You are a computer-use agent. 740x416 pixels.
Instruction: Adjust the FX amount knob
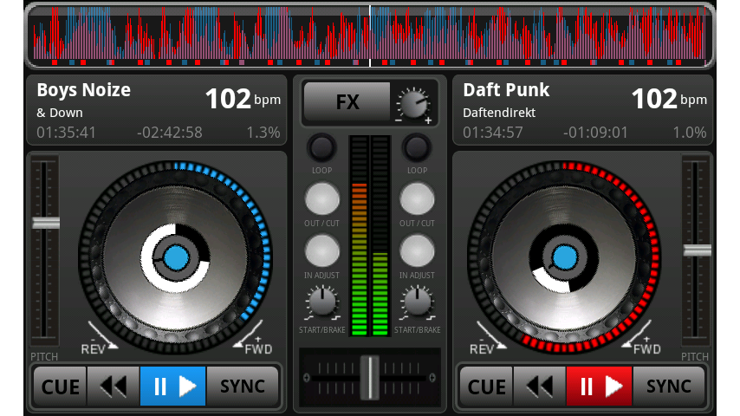coord(413,104)
